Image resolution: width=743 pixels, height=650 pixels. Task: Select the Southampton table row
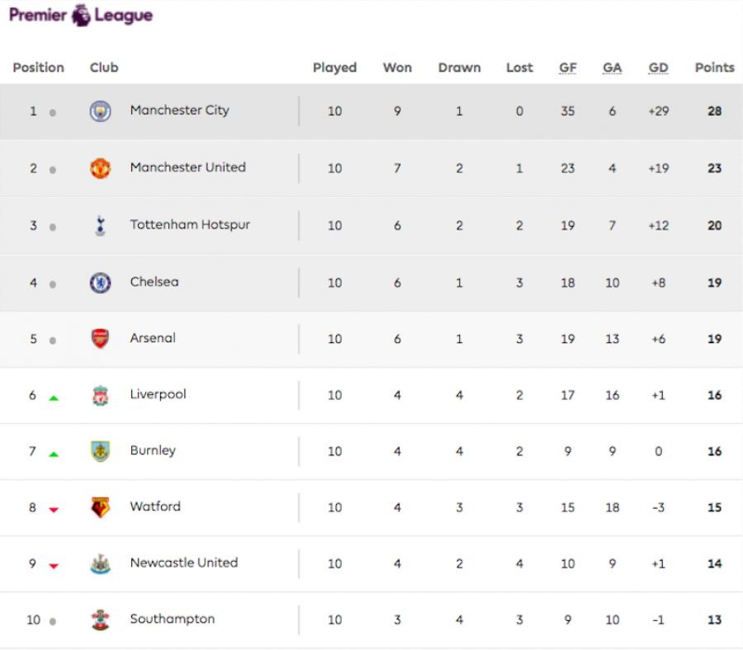click(371, 620)
